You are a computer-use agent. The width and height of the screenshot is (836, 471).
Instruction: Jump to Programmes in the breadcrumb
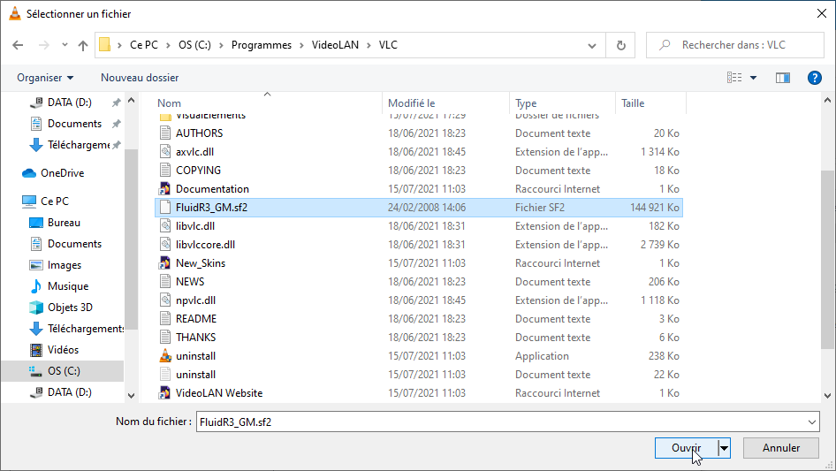262,45
